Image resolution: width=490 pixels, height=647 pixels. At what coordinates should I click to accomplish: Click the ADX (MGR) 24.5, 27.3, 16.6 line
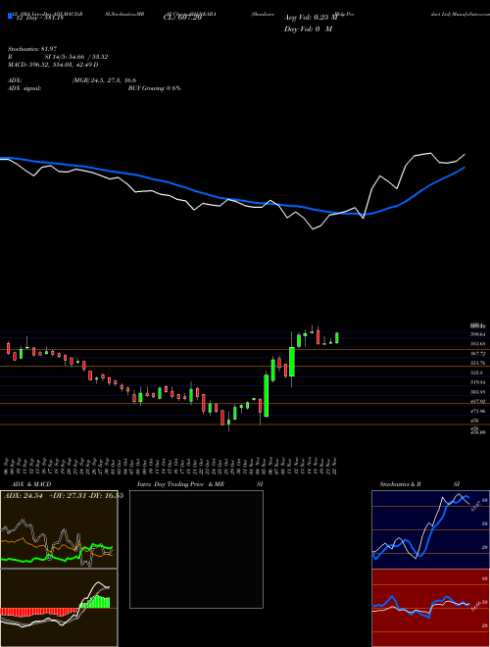click(73, 80)
